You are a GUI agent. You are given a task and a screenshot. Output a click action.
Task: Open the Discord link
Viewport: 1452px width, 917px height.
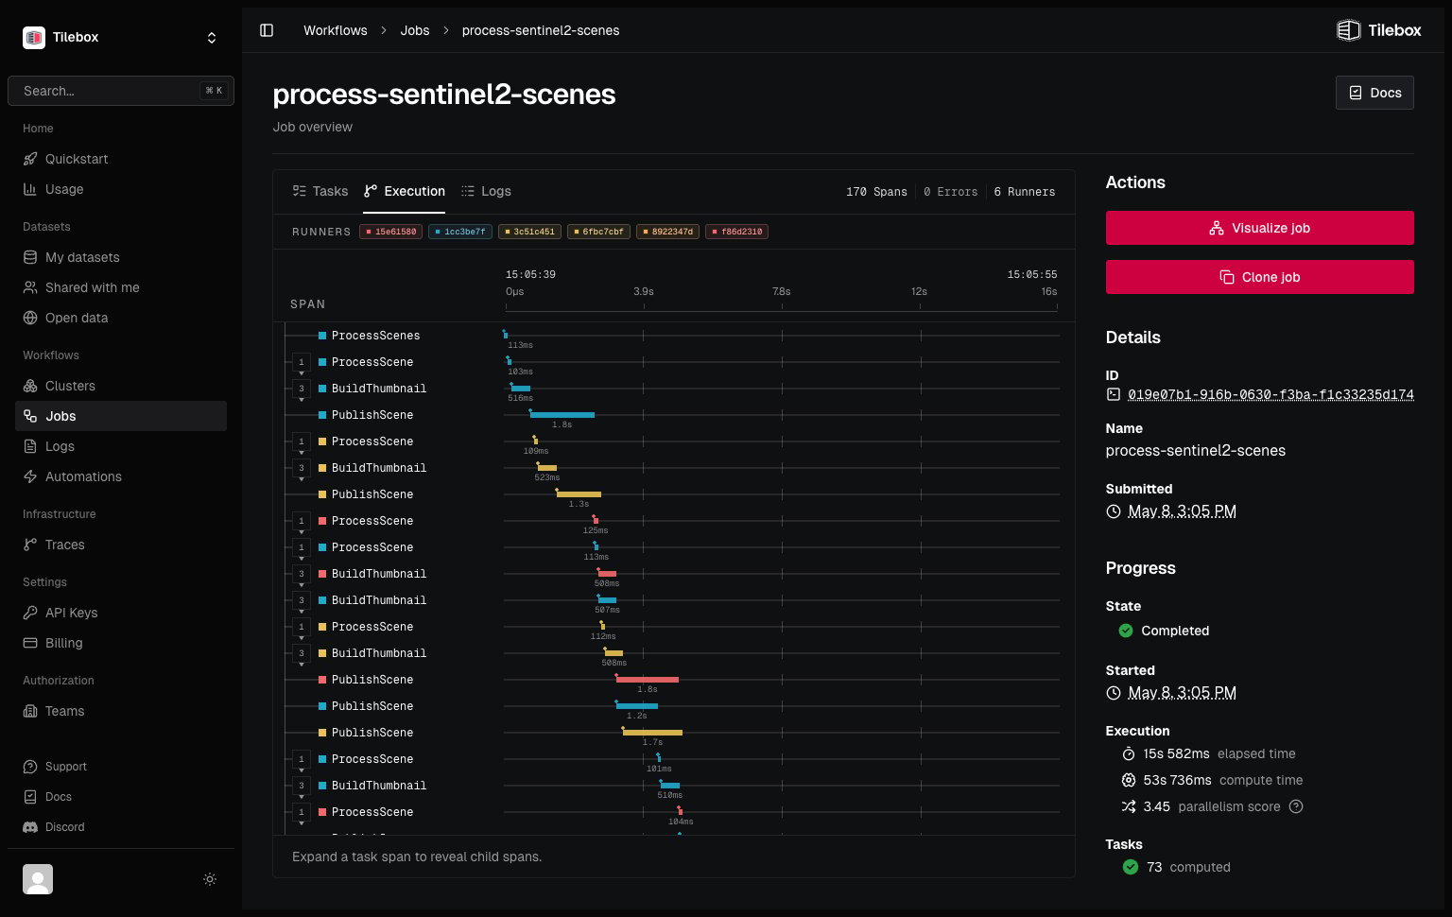pyautogui.click(x=121, y=827)
